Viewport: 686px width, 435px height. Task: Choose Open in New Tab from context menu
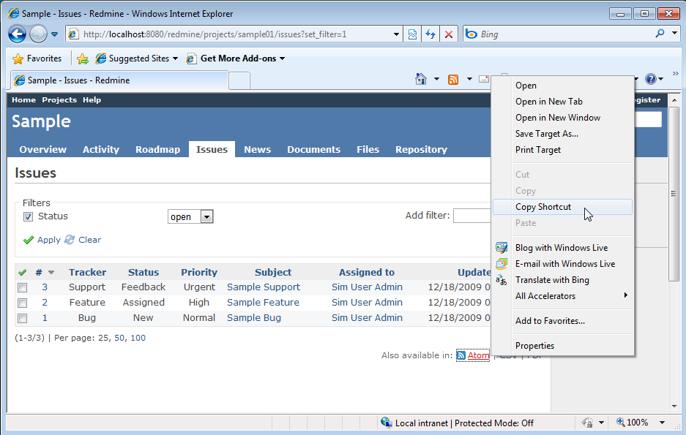pos(562,102)
